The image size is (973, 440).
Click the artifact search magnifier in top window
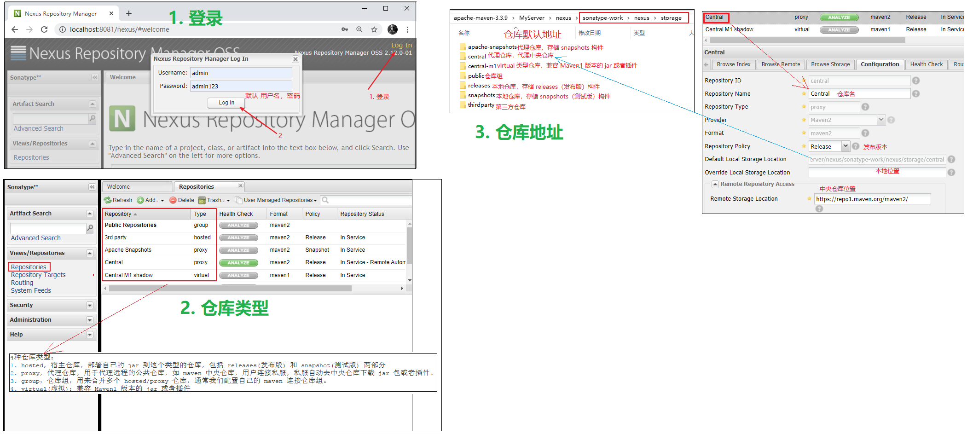[x=93, y=119]
